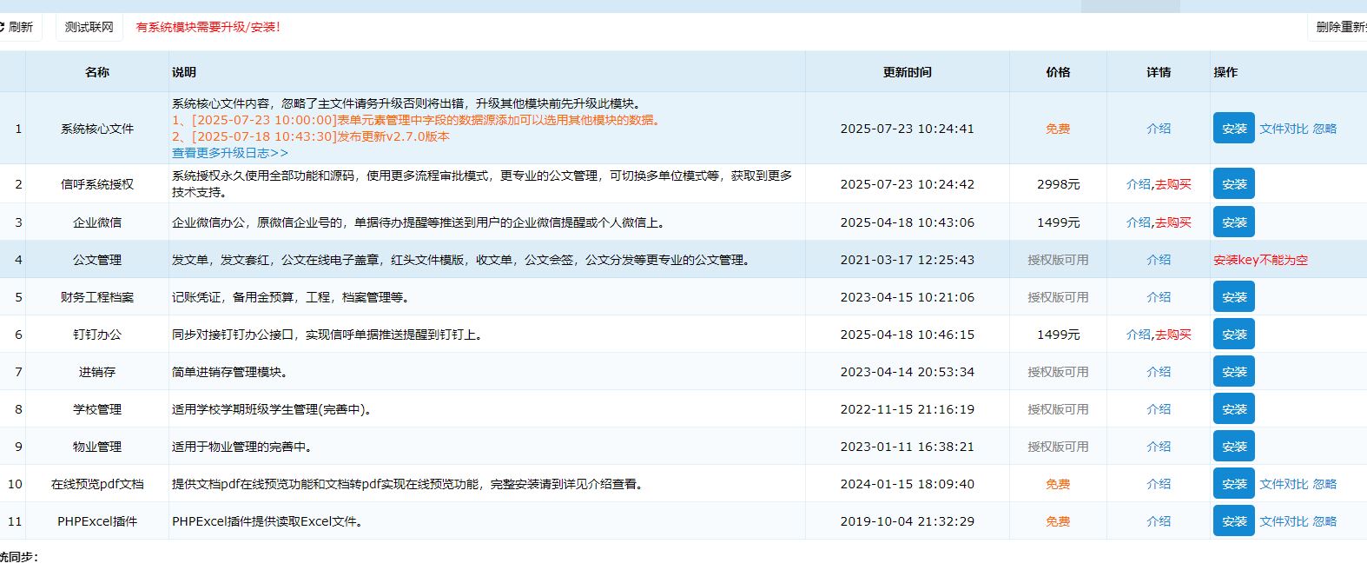Install the PHPExcel插件 module
This screenshot has height=570, width=1367.
pos(1233,521)
